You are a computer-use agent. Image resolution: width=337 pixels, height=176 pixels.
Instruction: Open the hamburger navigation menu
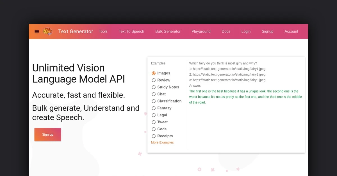37,32
